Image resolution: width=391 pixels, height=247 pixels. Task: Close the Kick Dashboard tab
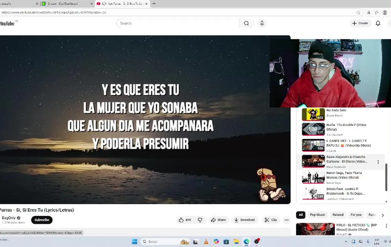pos(91,4)
